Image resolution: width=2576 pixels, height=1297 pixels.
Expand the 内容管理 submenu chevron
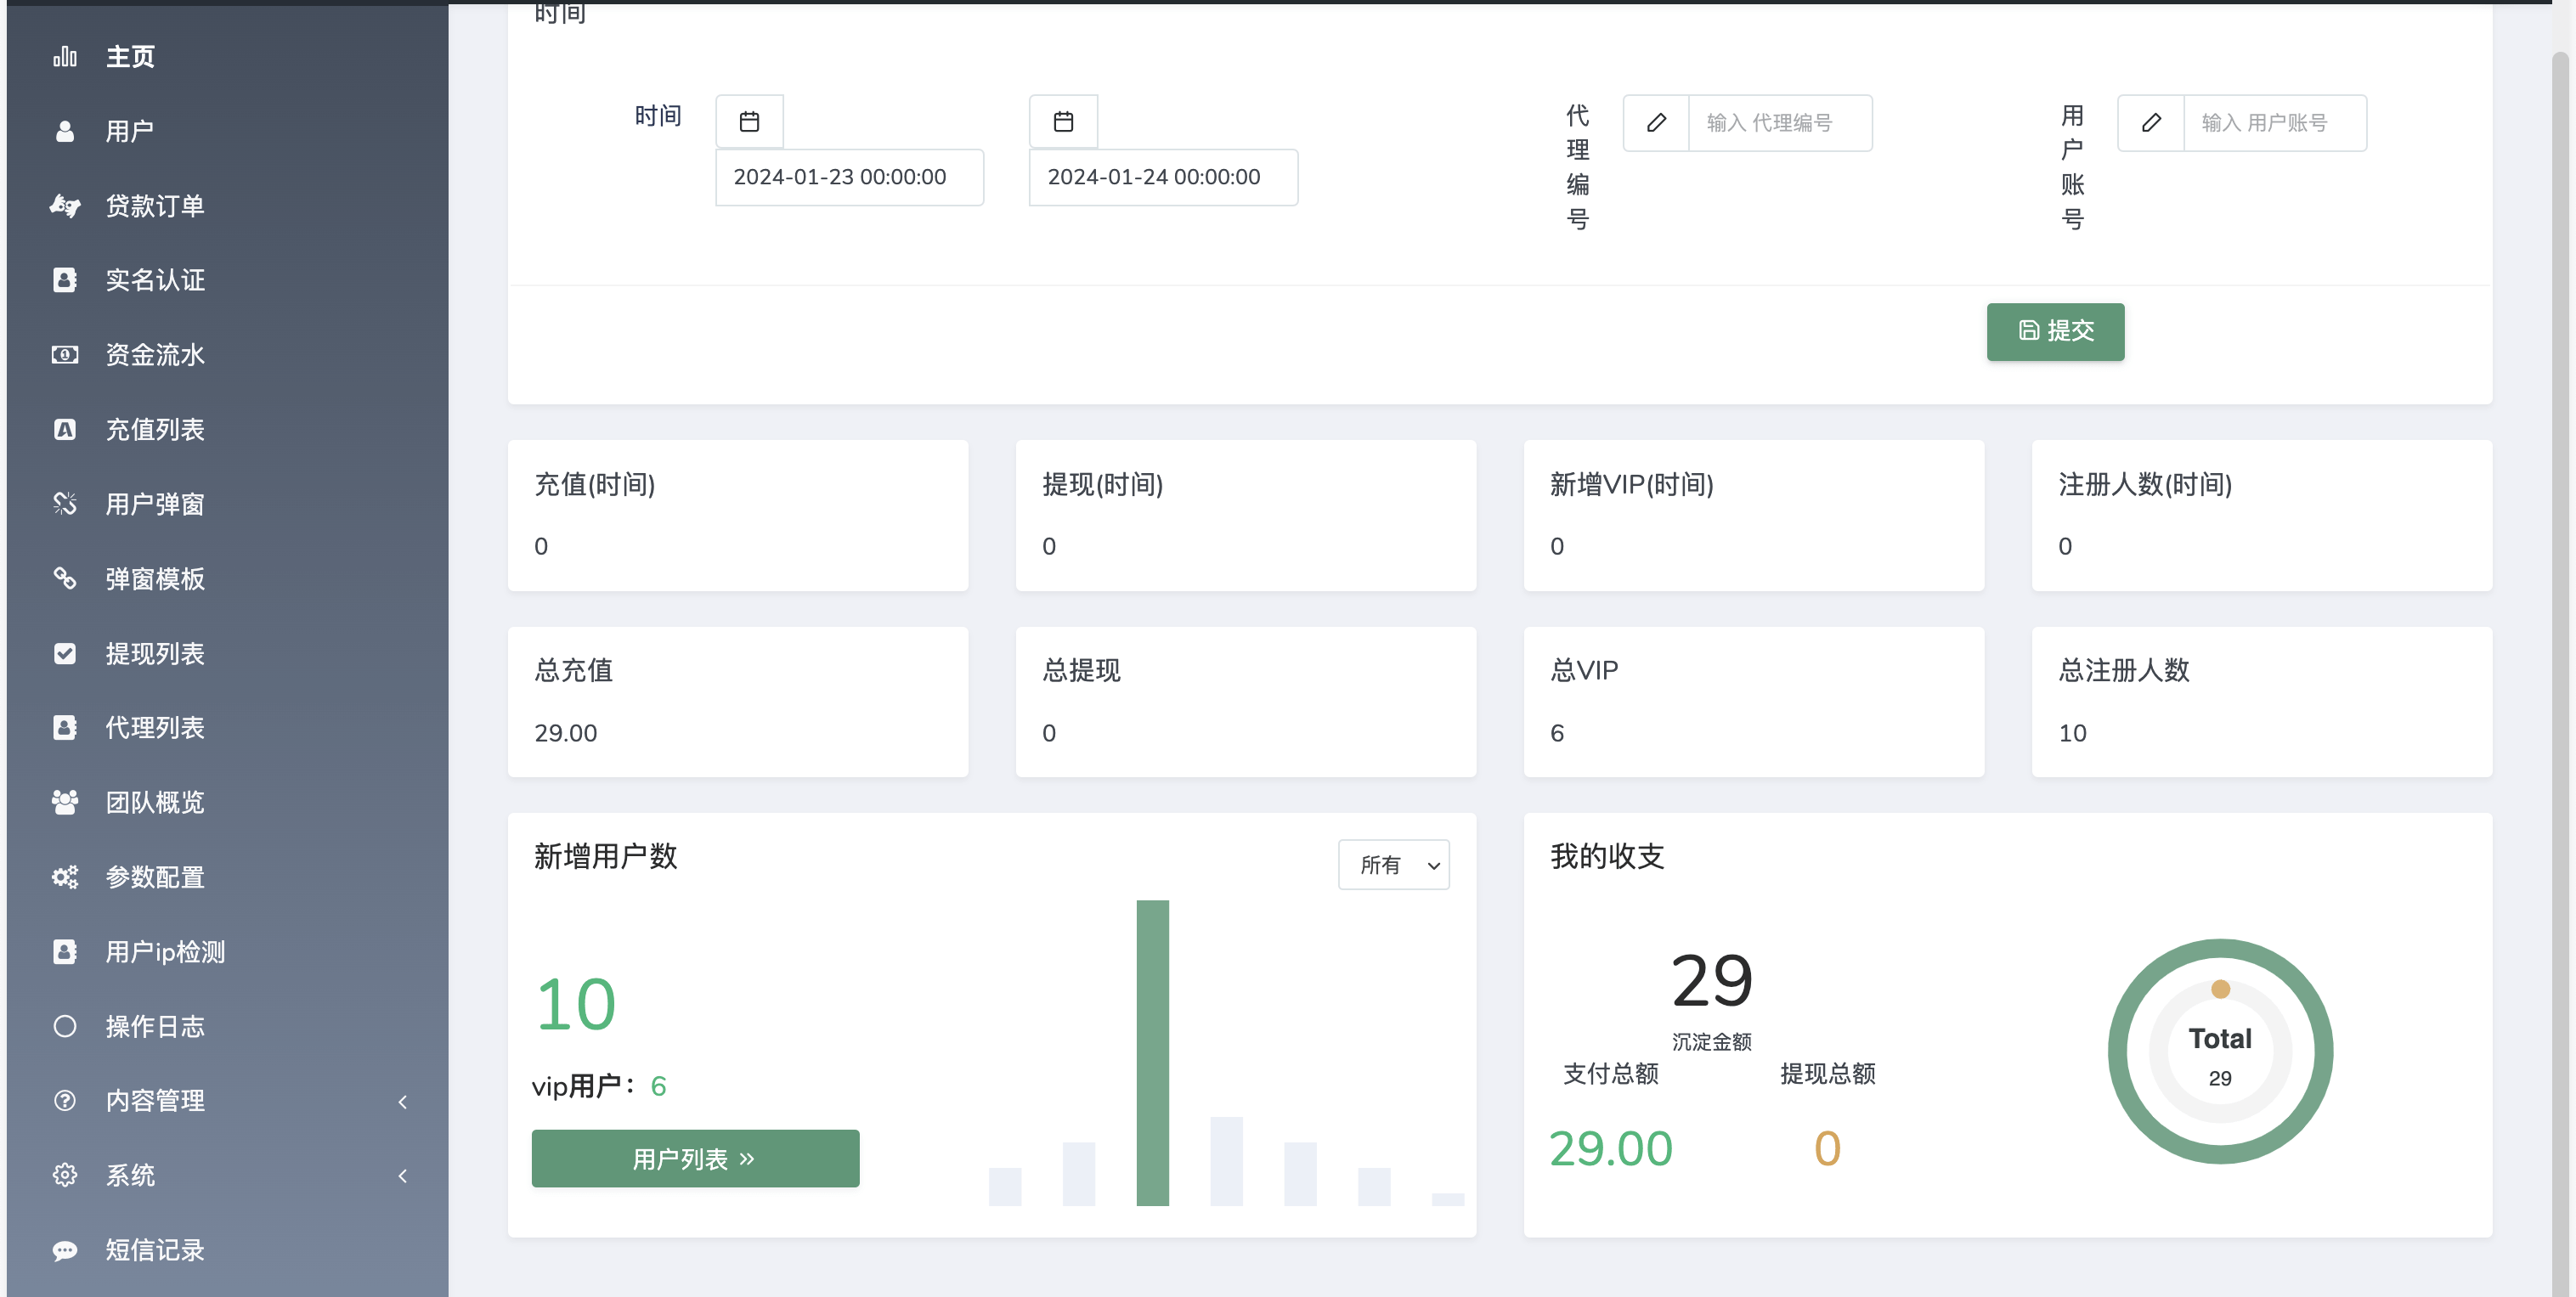pyautogui.click(x=402, y=1101)
